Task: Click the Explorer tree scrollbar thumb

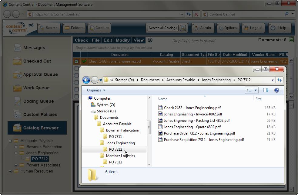Action: pos(149,127)
